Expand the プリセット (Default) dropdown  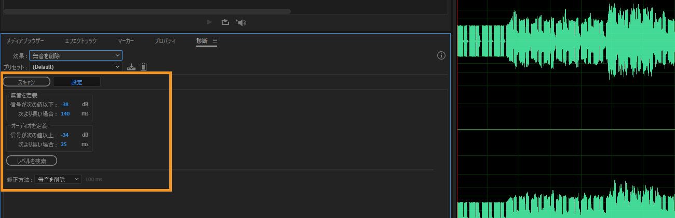point(76,67)
